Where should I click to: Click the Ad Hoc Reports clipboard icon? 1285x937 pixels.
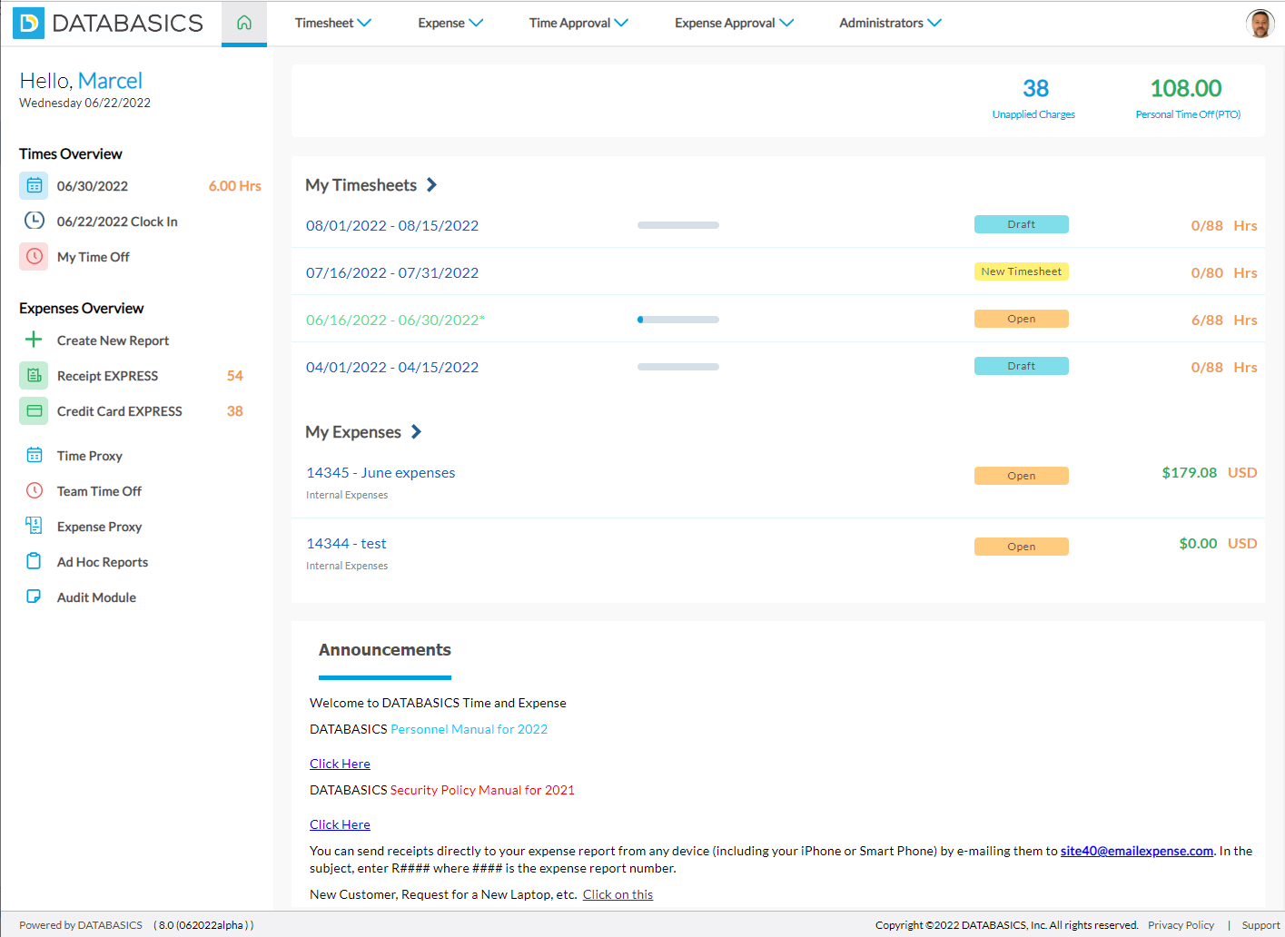[x=35, y=561]
